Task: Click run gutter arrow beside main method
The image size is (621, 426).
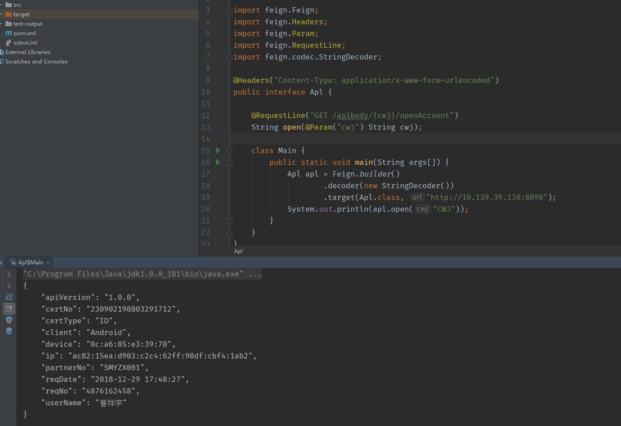Action: [x=218, y=162]
